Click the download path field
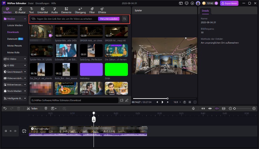 [74, 100]
